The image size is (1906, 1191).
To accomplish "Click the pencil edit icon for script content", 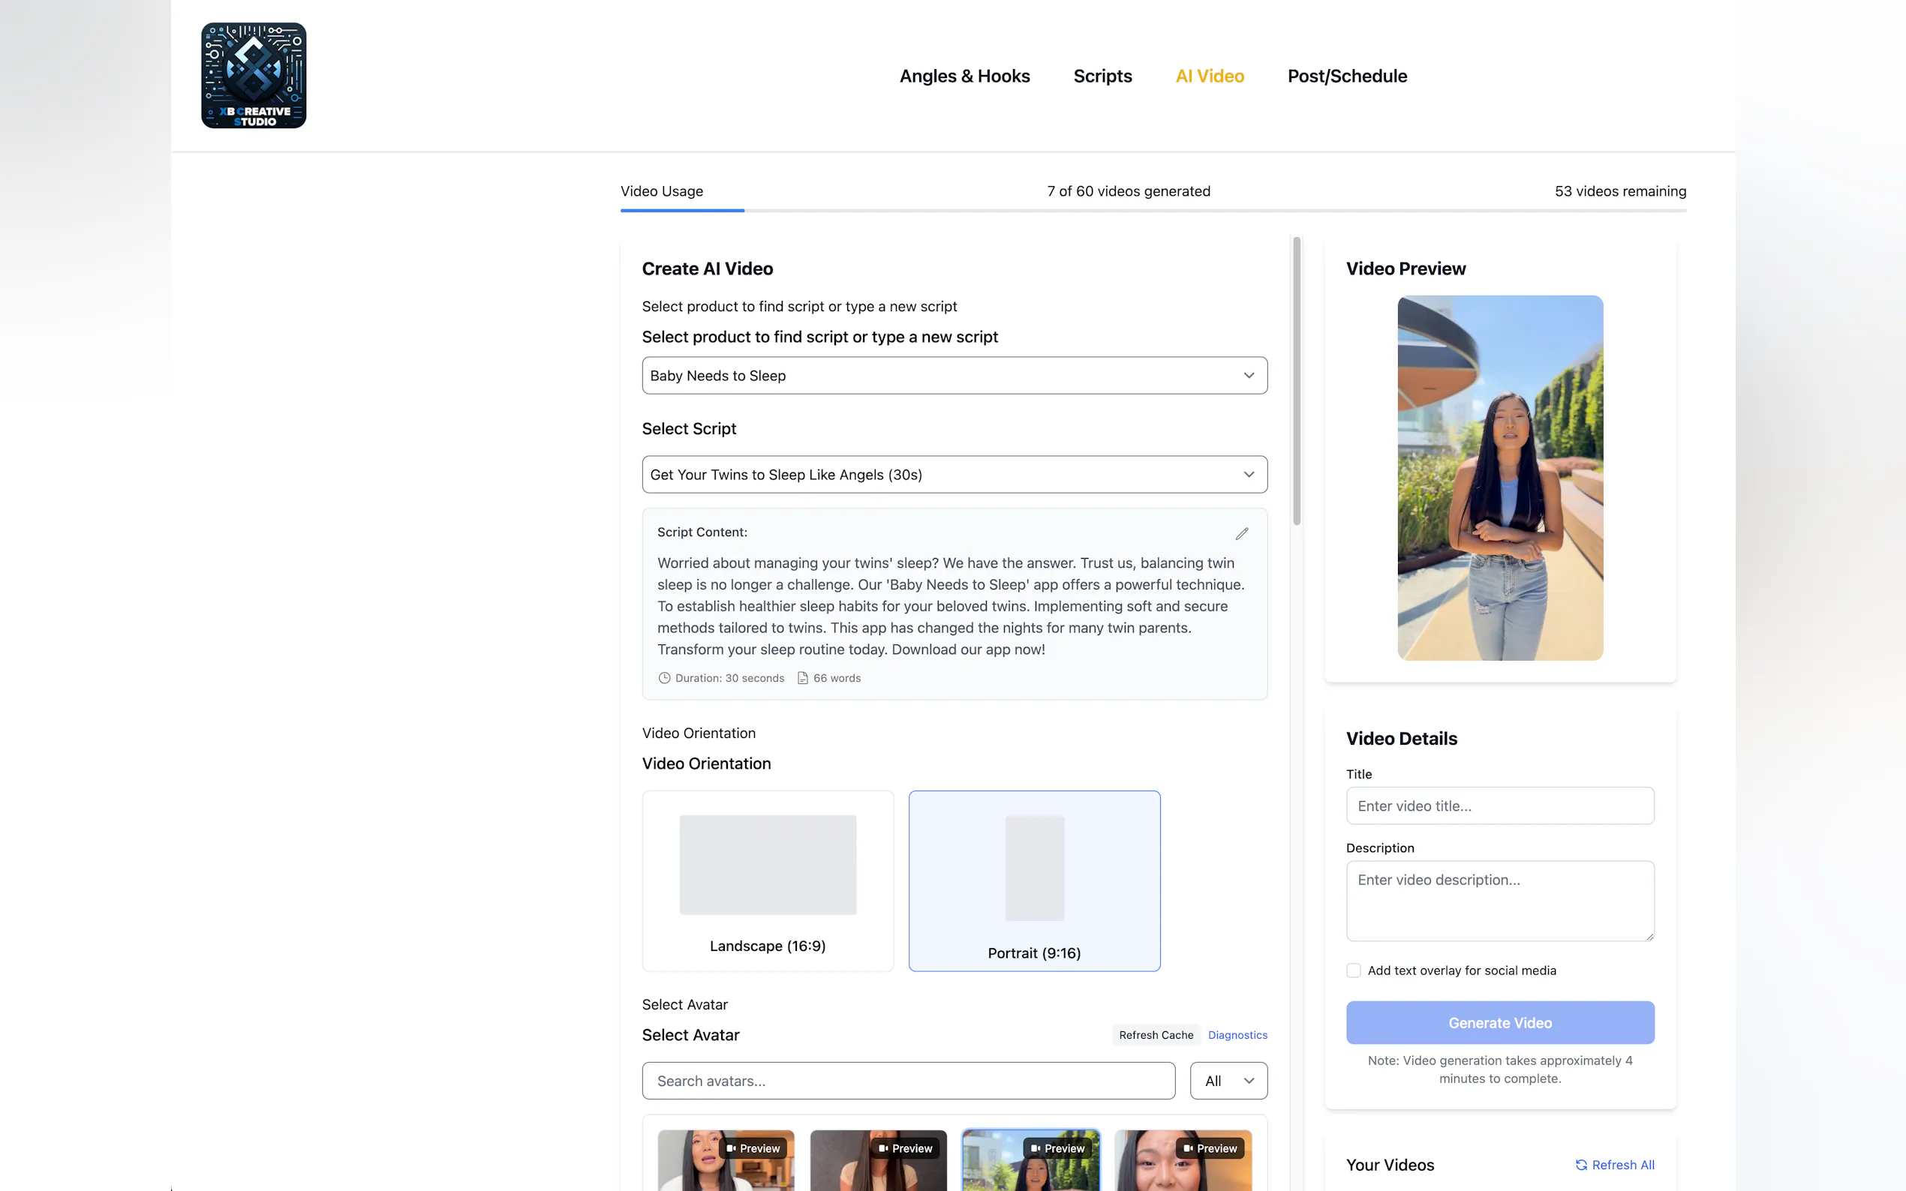I will coord(1241,534).
